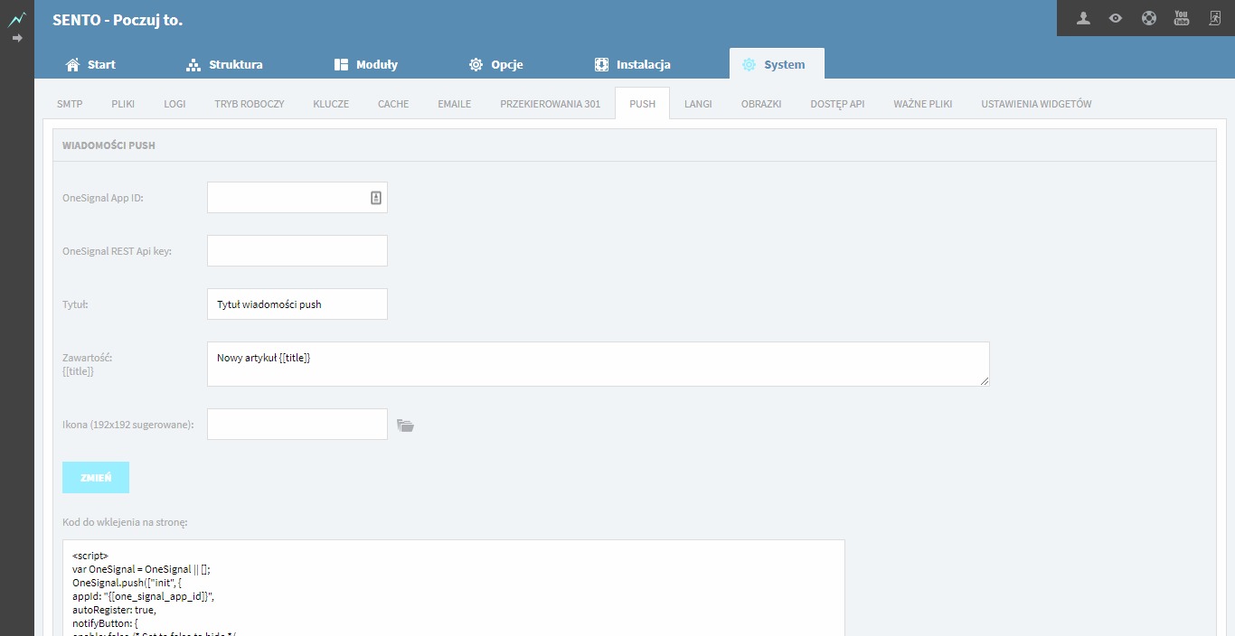Click the 'Tytuł:' label
This screenshot has height=636, width=1235.
pyautogui.click(x=75, y=304)
